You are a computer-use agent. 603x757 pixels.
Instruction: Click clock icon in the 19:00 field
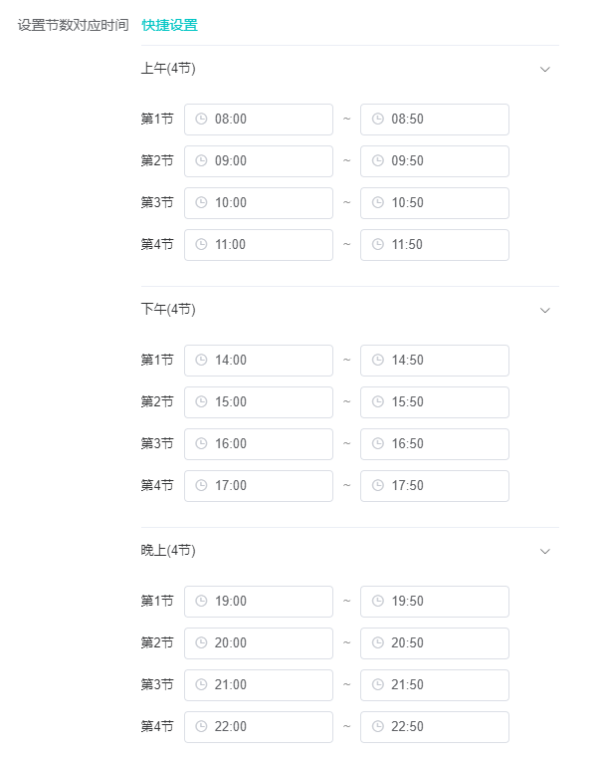201,601
